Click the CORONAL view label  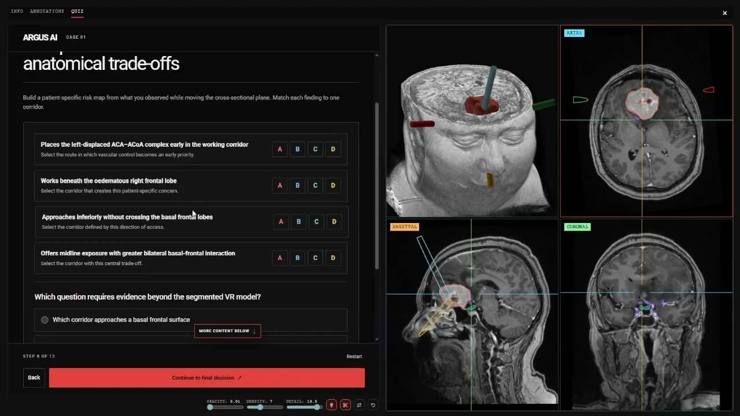point(578,226)
